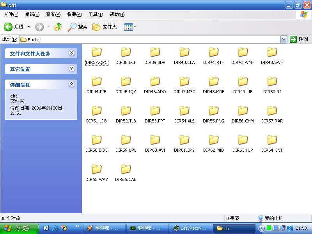Image resolution: width=312 pixels, height=234 pixels.
Task: Select the DIR57.RAR folder icon
Action: (x=272, y=111)
